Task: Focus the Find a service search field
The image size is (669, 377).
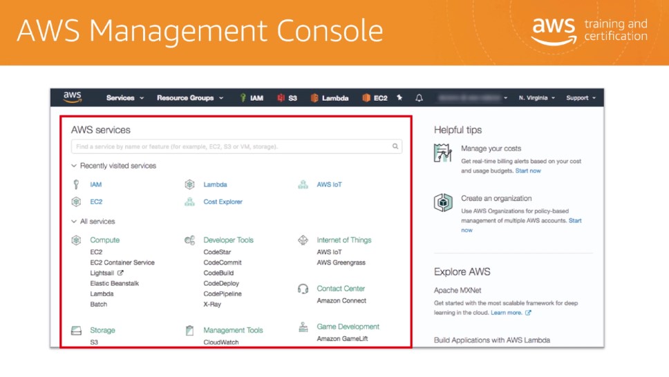Action: click(236, 146)
